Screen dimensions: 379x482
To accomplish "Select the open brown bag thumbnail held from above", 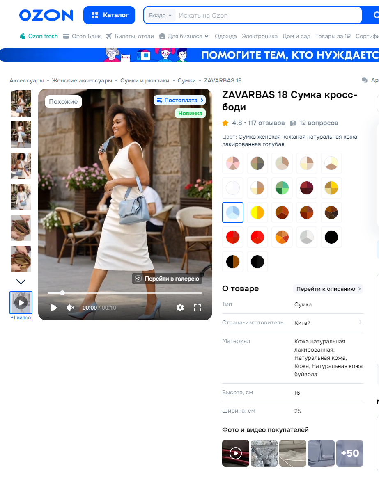I will [x=21, y=228].
